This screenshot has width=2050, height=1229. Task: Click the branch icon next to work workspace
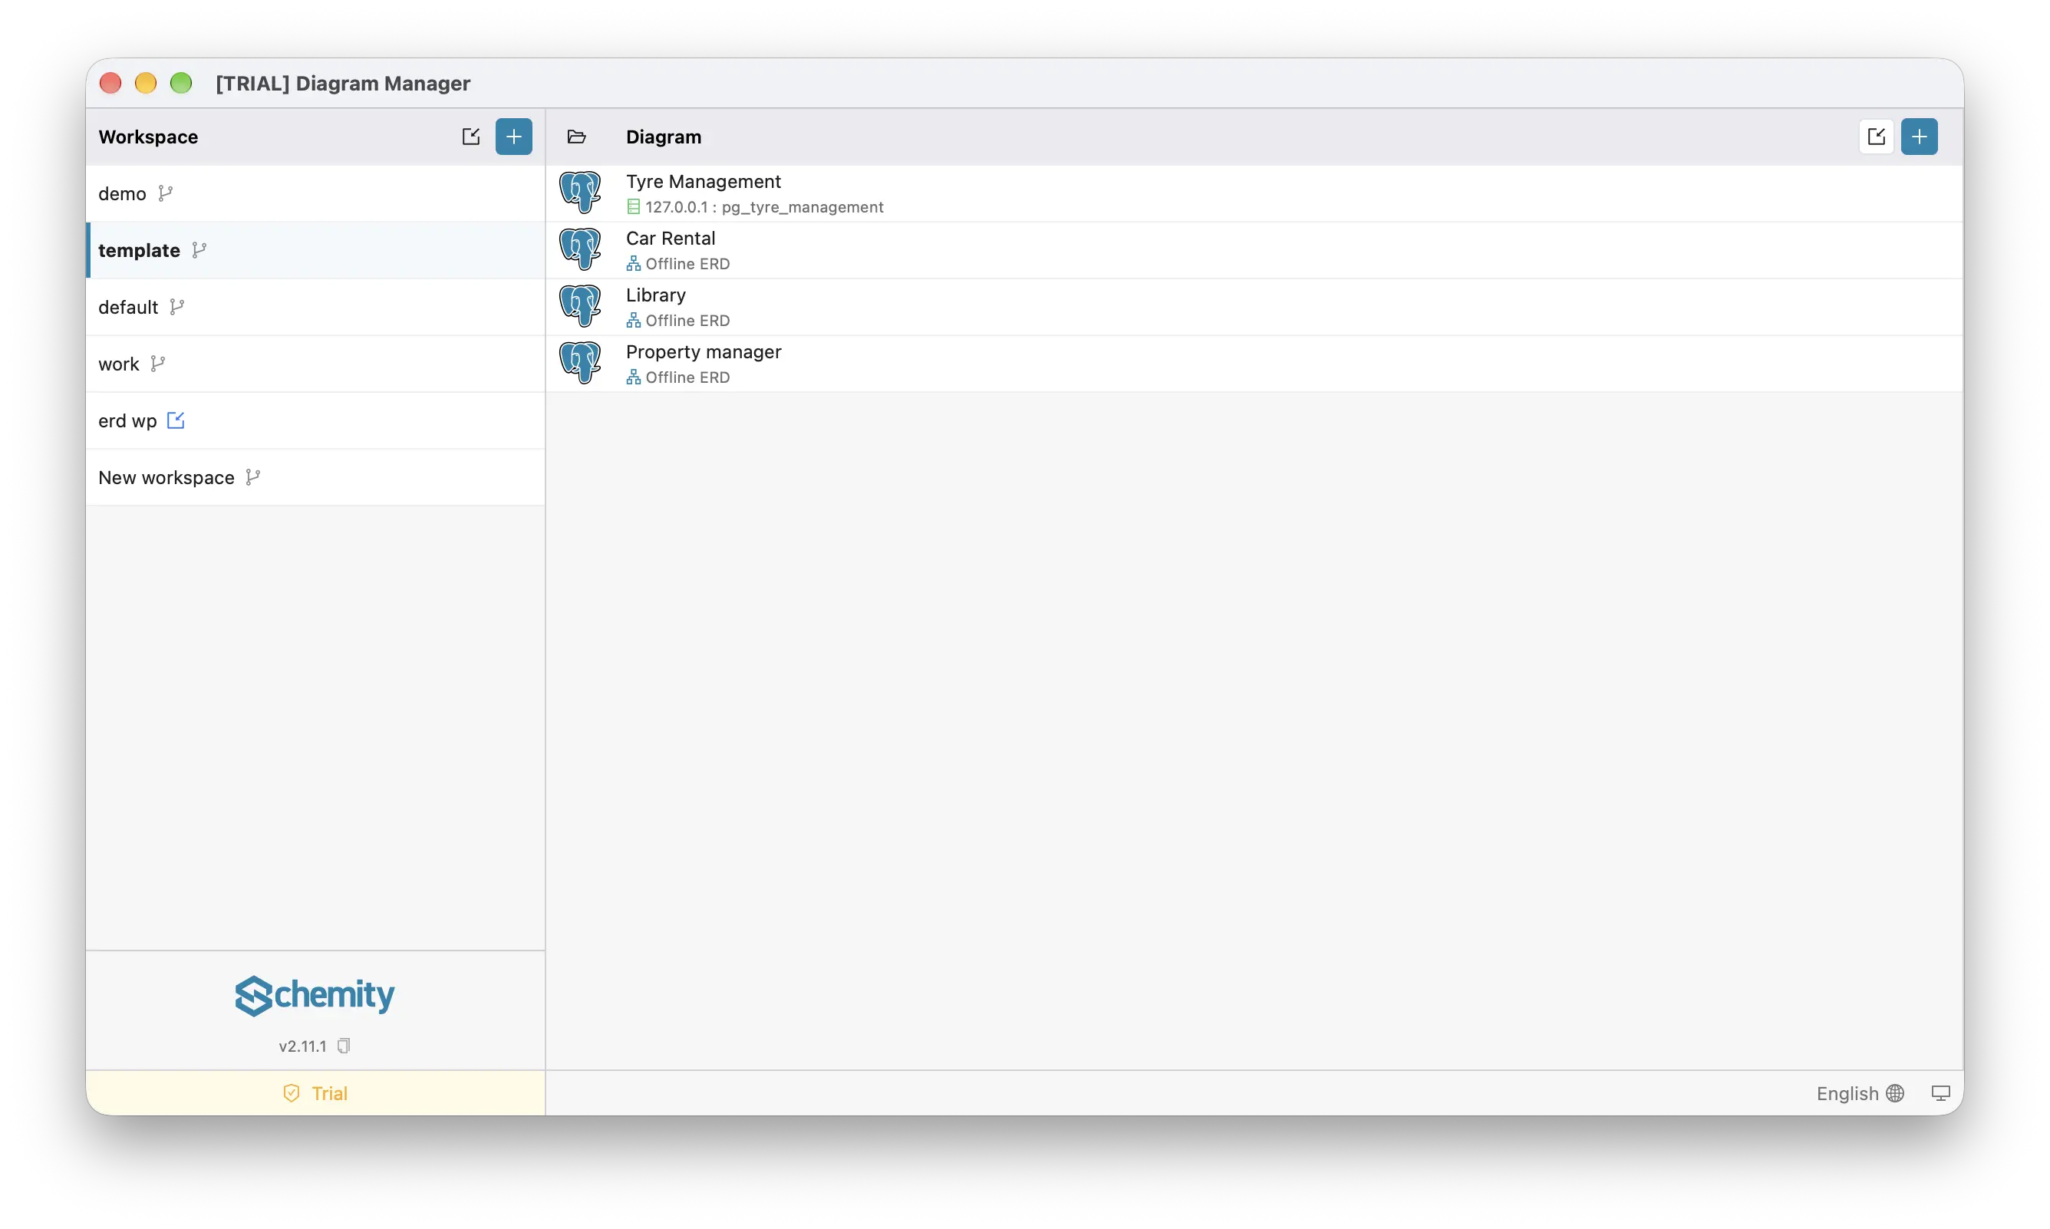158,364
